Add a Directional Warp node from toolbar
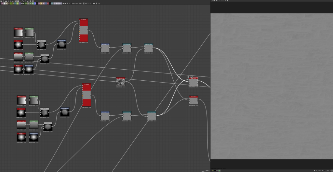This screenshot has width=333, height=172. pyautogui.click(x=15, y=3)
